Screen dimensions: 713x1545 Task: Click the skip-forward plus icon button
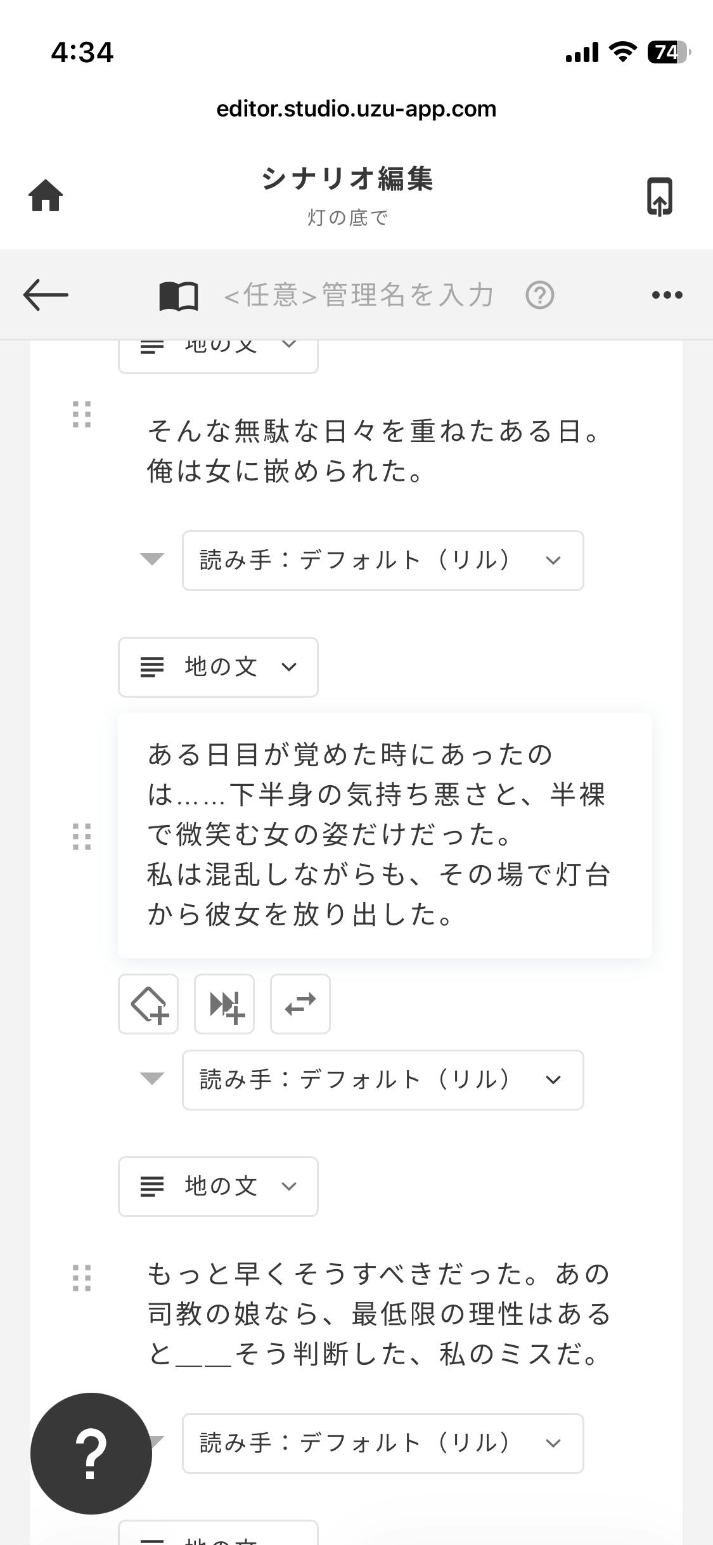(224, 1004)
